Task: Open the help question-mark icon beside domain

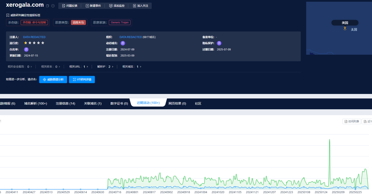Action: click(53, 6)
